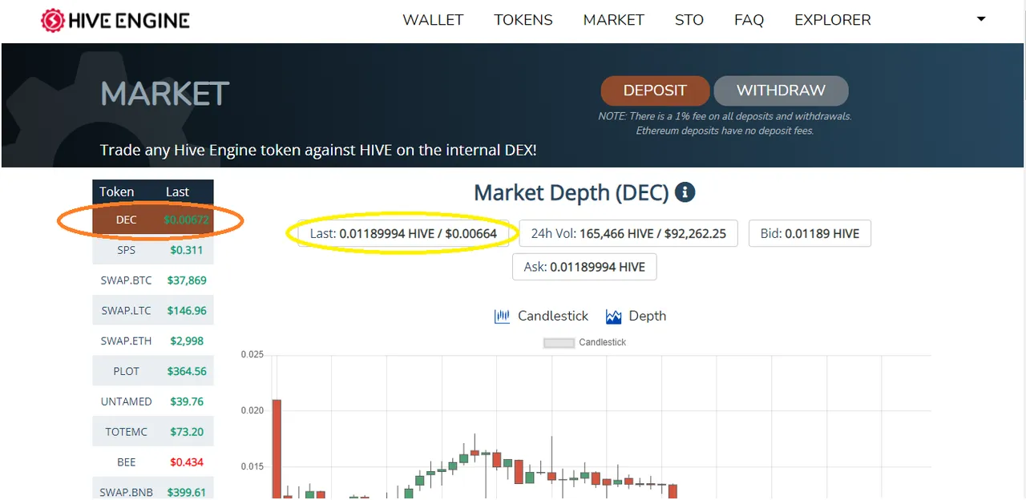This screenshot has width=1026, height=500.
Task: Open the MARKET menu item
Action: click(x=614, y=20)
